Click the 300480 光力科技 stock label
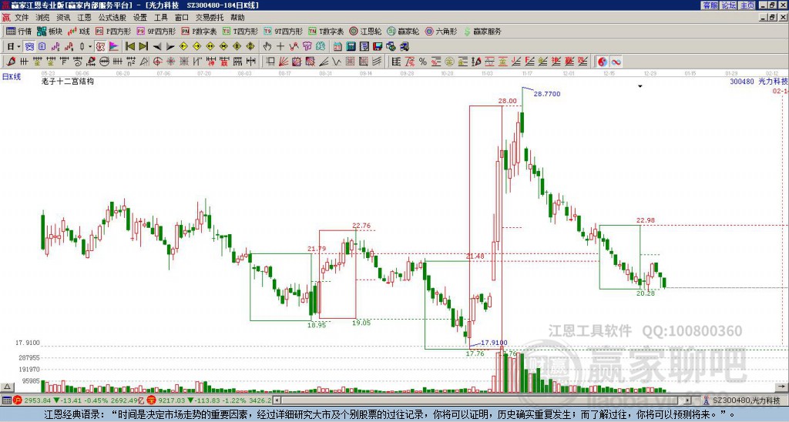 pos(759,81)
